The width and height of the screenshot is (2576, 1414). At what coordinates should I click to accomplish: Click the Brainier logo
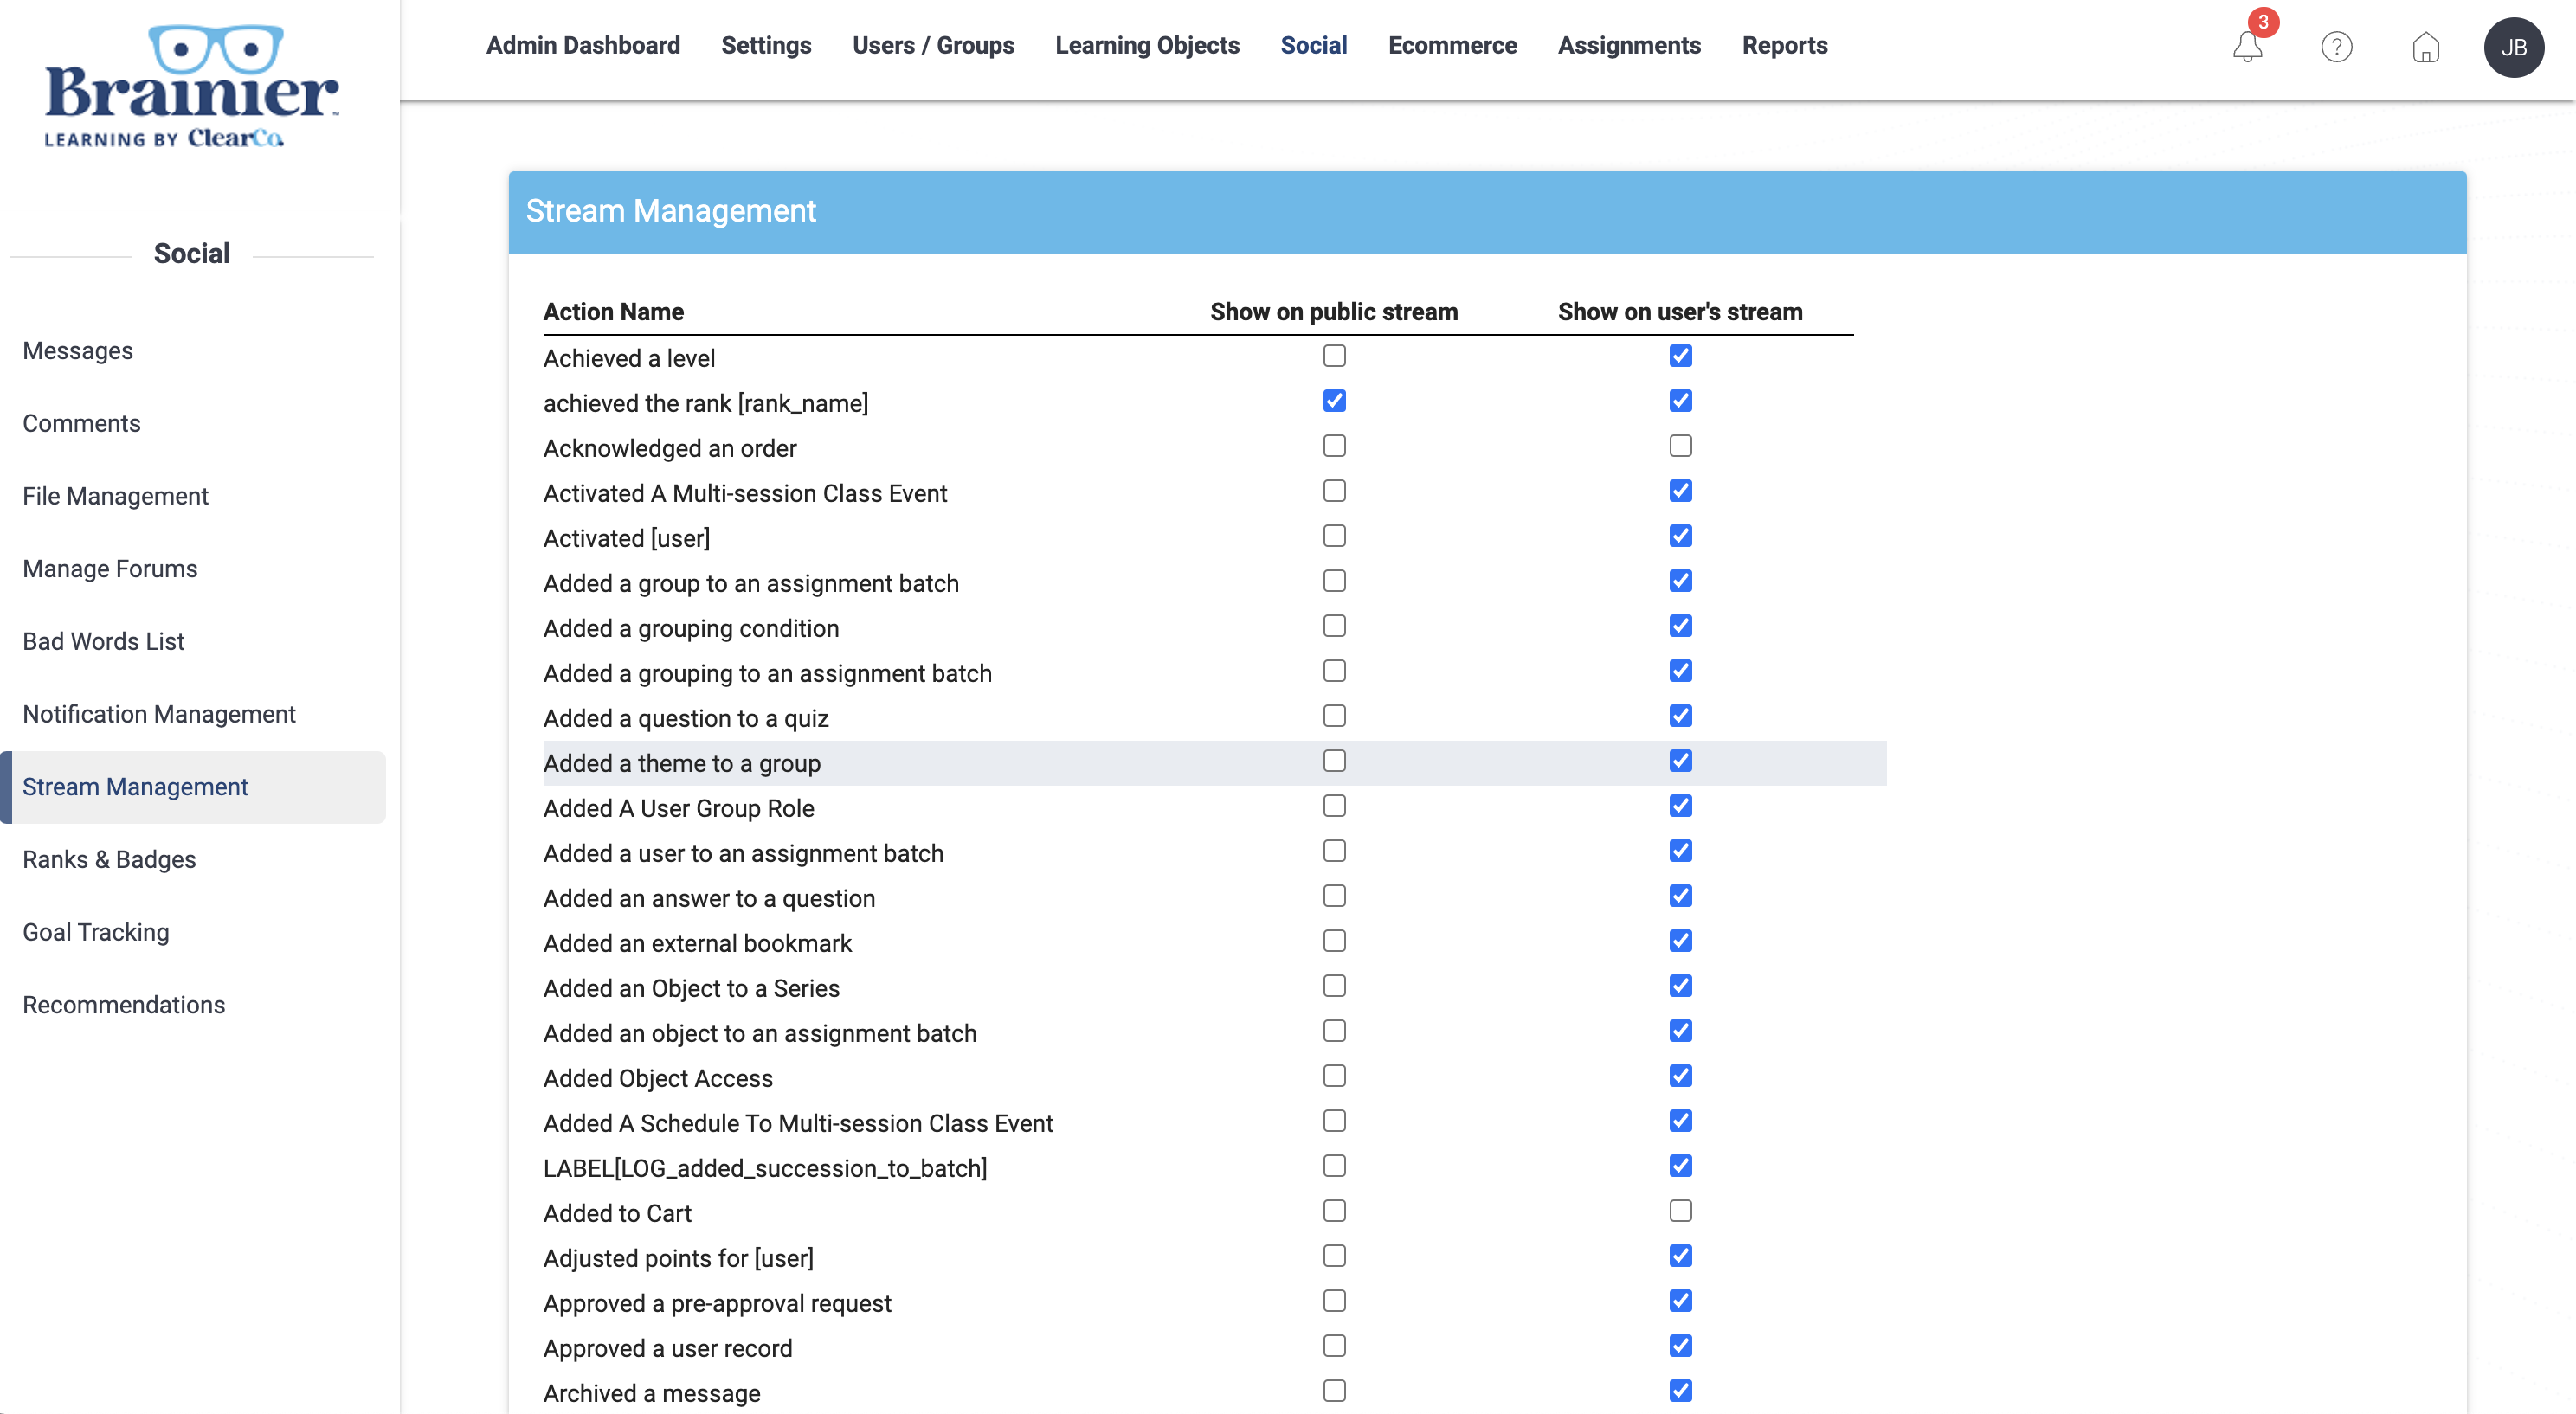click(x=191, y=86)
